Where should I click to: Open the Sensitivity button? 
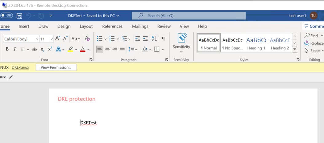181,43
